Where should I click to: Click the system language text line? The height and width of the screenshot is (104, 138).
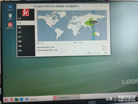pyautogui.click(x=46, y=47)
